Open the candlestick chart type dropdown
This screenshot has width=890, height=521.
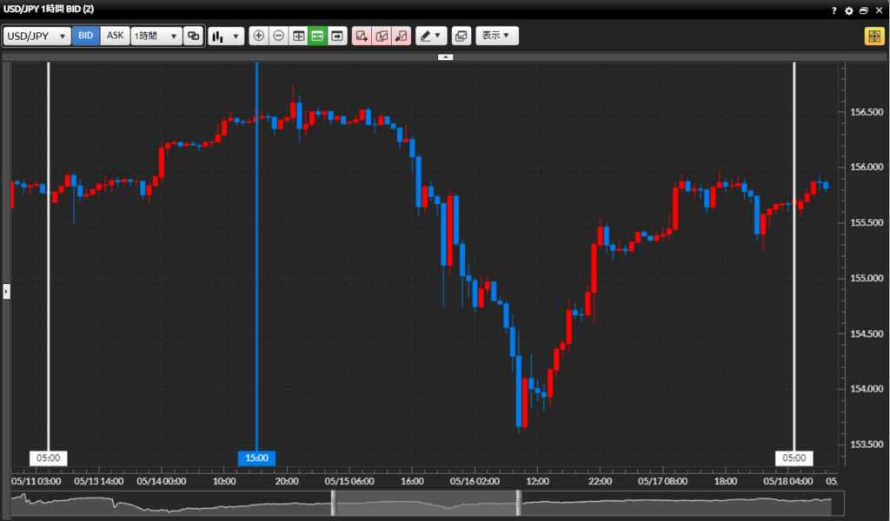pyautogui.click(x=226, y=36)
